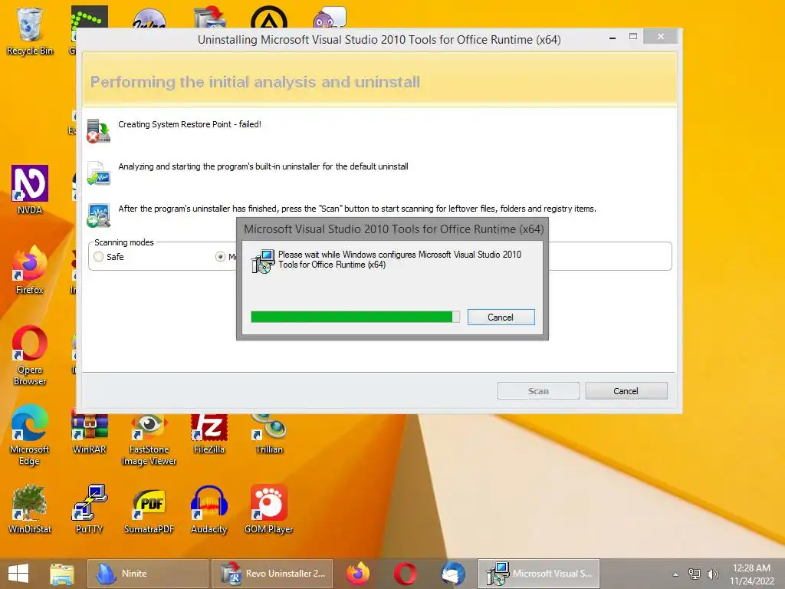Launch NVDA from the desktop
Image resolution: width=785 pixels, height=589 pixels.
click(30, 190)
